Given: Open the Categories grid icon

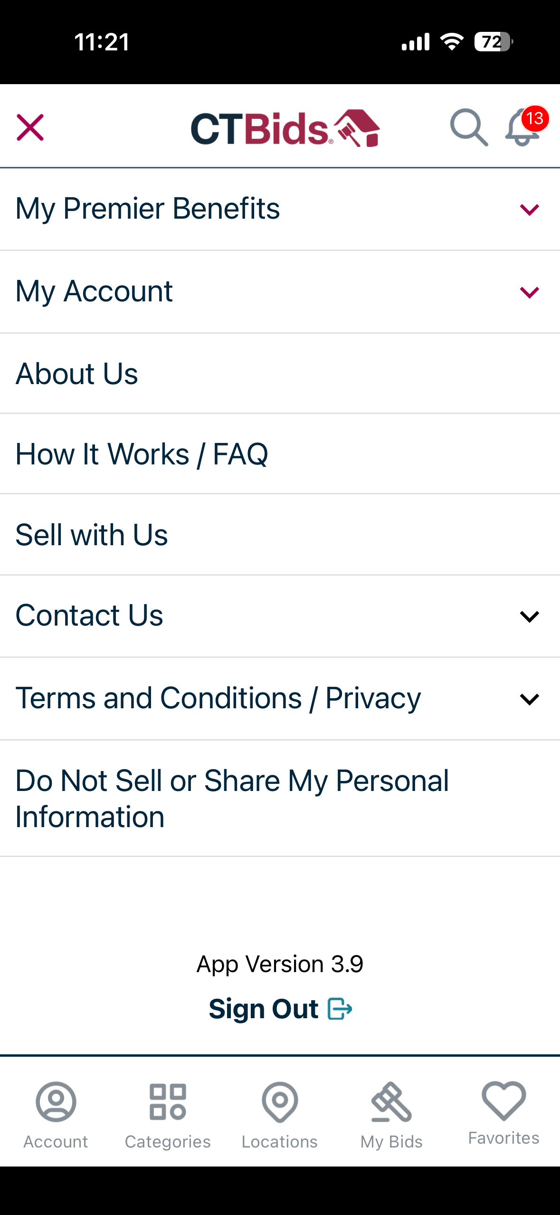Looking at the screenshot, I should 168,1102.
